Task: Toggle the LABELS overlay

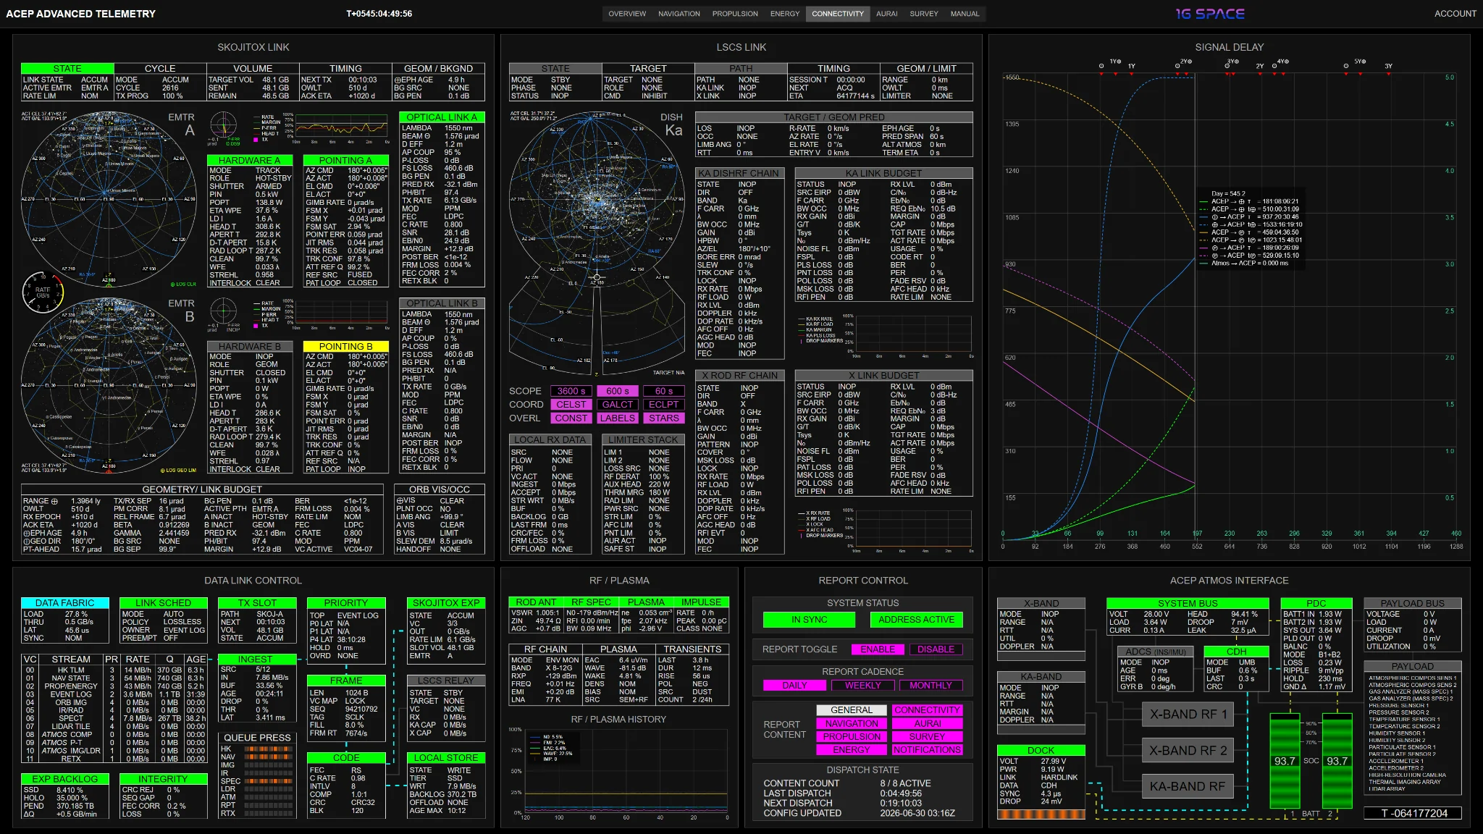Action: click(x=618, y=418)
